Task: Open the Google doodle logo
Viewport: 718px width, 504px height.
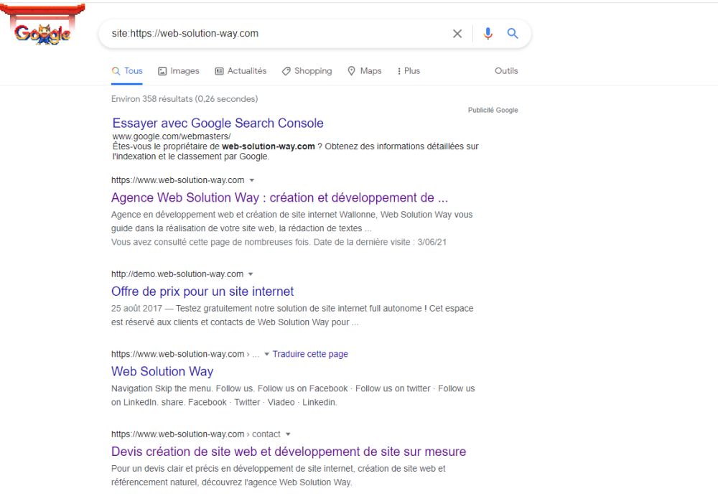Action: coord(42,26)
